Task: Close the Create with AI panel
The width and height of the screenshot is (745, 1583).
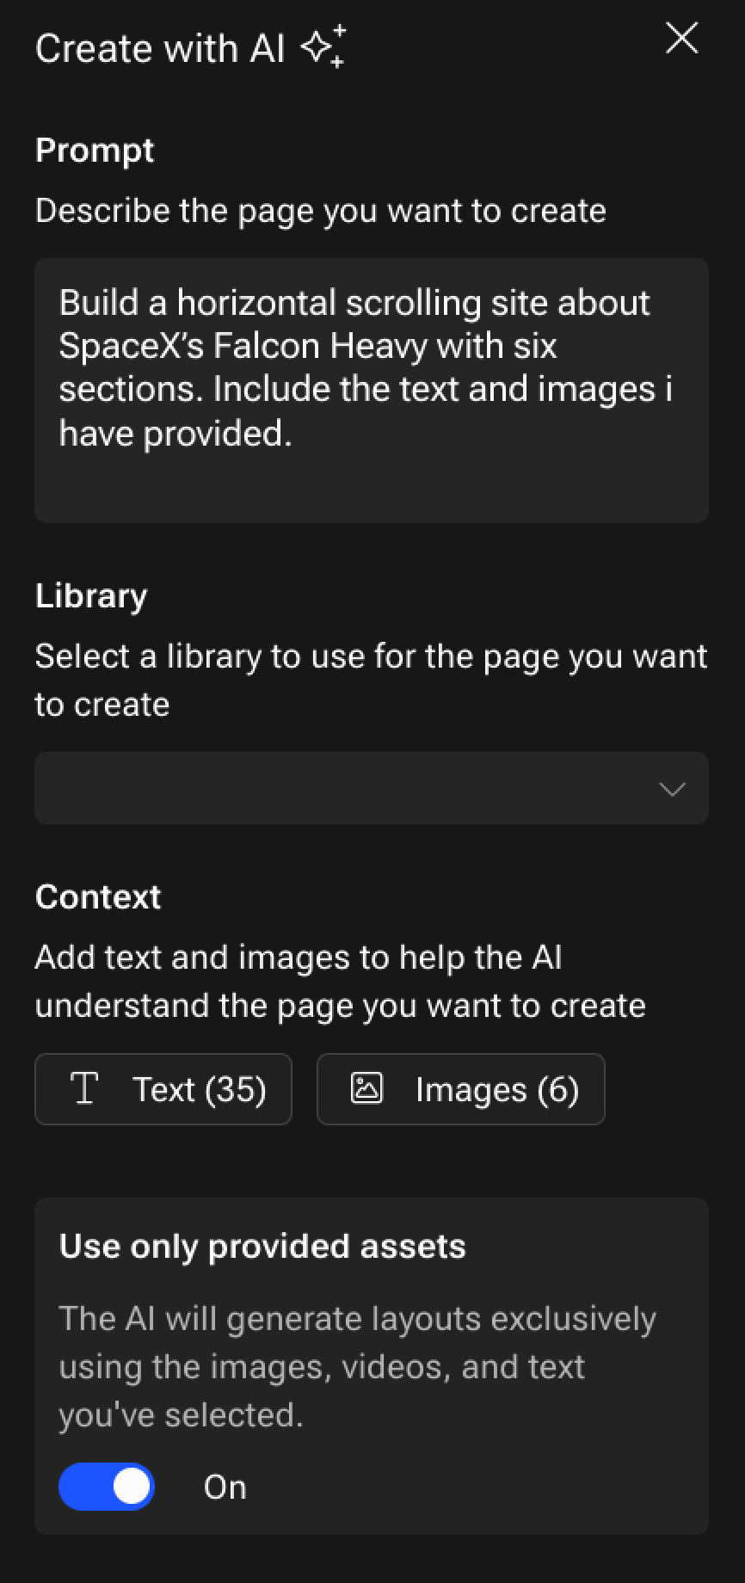Action: tap(682, 39)
